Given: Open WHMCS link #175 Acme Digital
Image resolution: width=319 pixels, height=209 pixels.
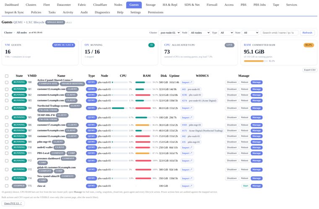Looking at the screenshot, I should [202, 131].
